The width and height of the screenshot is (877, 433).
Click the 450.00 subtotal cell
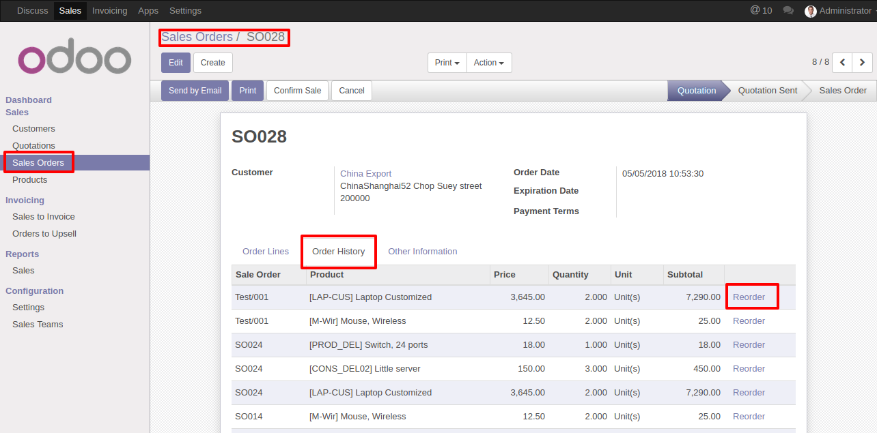pyautogui.click(x=693, y=369)
